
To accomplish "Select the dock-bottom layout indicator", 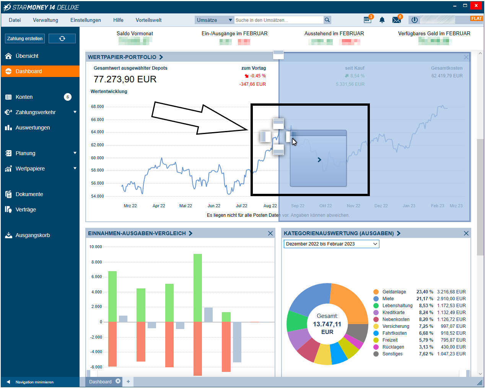I will (278, 149).
